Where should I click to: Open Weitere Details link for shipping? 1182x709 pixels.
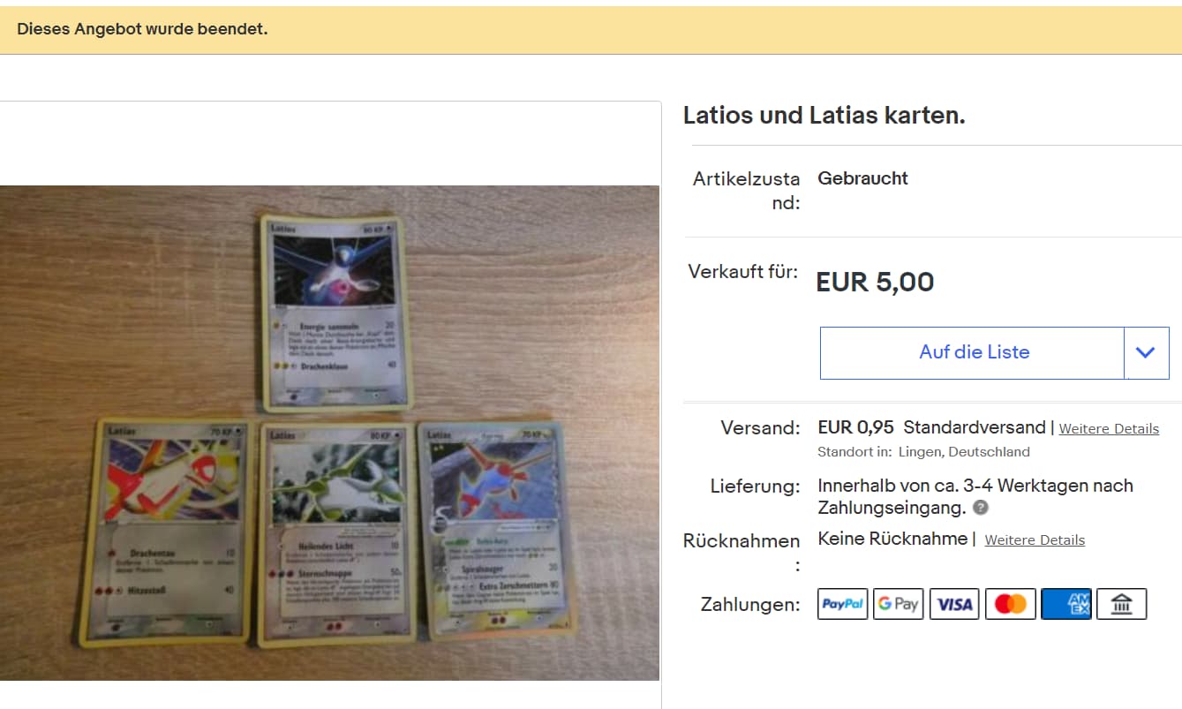click(x=1109, y=429)
